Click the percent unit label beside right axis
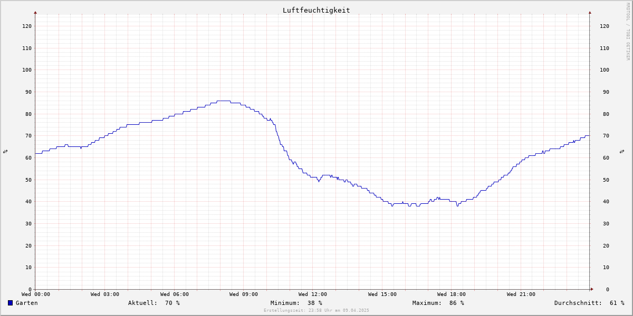 point(622,151)
